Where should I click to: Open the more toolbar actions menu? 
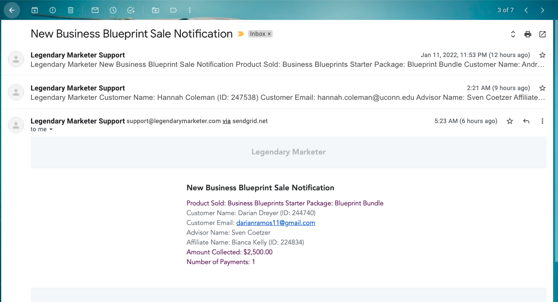pyautogui.click(x=190, y=10)
